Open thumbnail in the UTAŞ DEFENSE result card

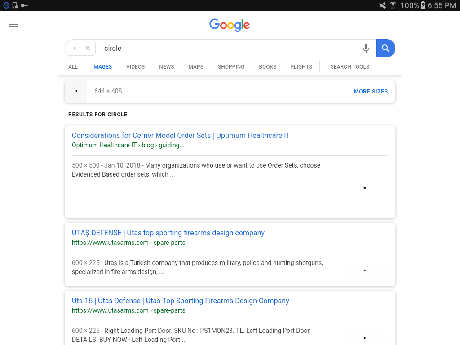(x=365, y=270)
